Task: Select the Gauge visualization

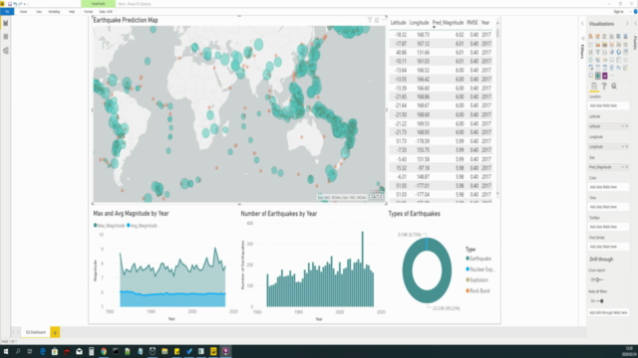Action: 605,60
